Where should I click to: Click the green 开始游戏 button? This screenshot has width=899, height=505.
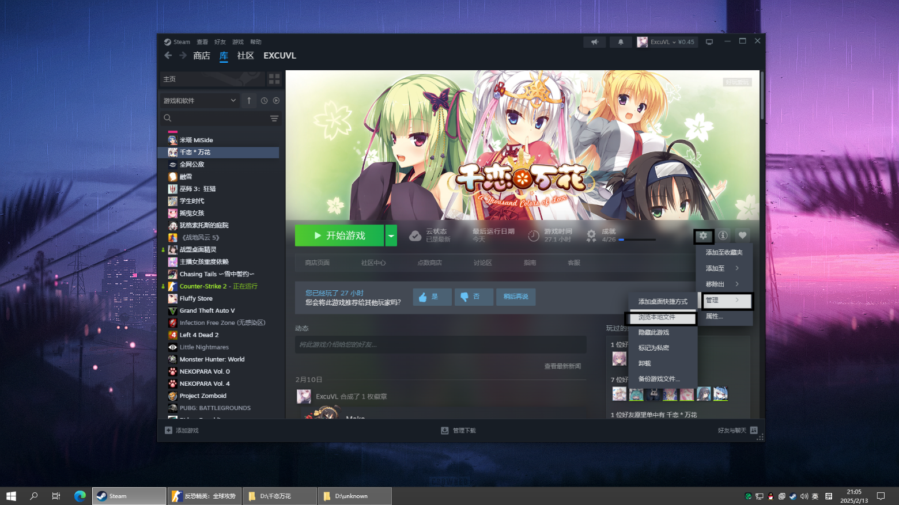pyautogui.click(x=339, y=236)
